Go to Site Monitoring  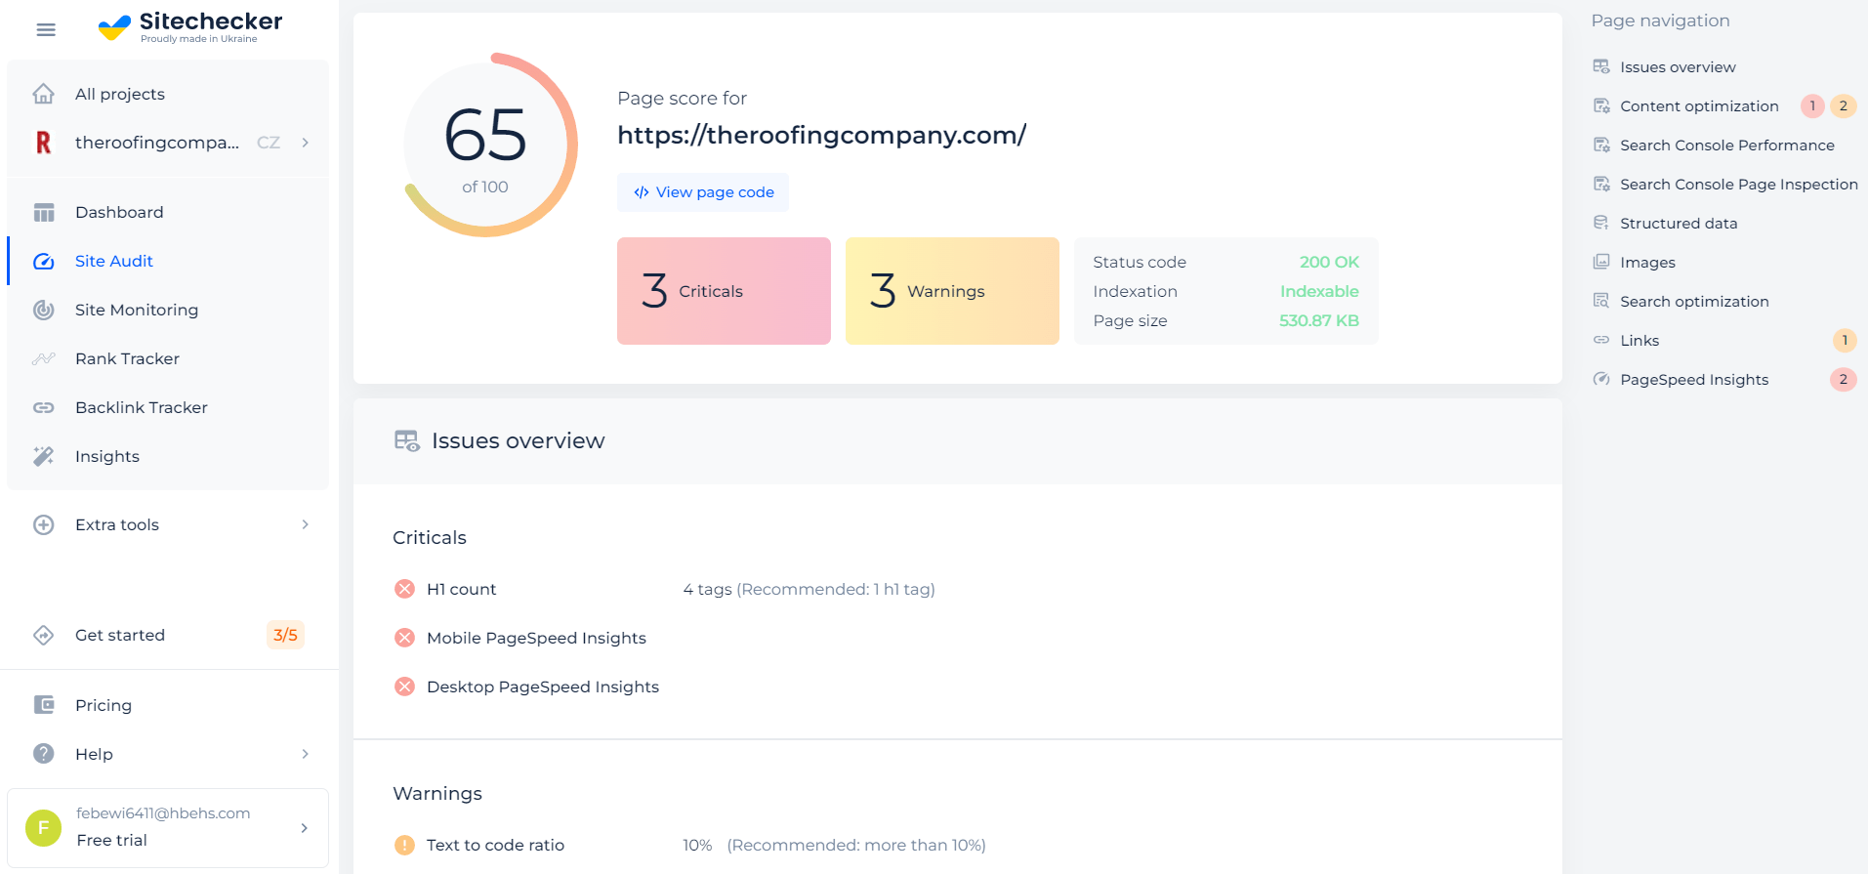coord(168,310)
